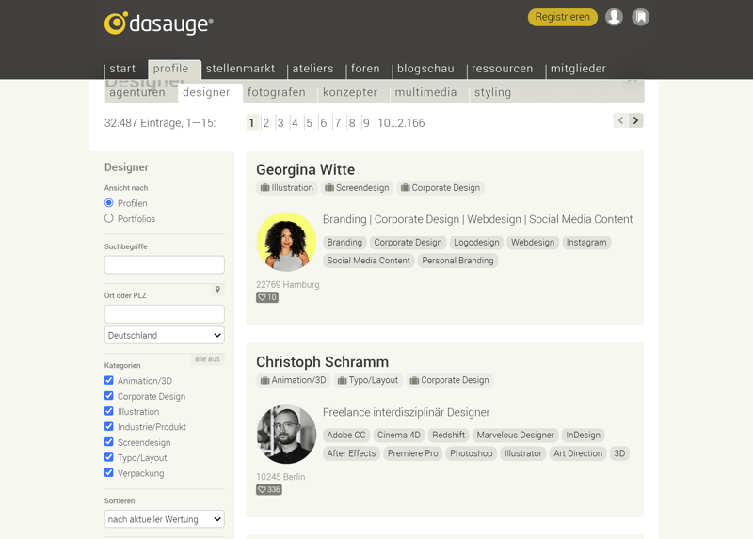Go to next results page arrow

pos(636,120)
